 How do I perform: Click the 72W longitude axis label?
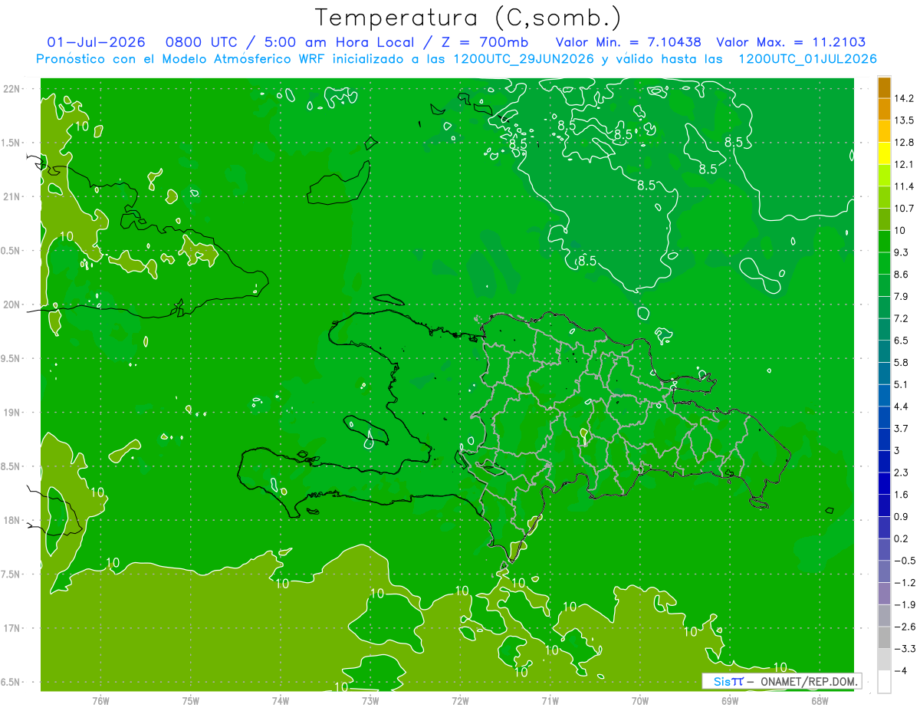click(x=461, y=701)
